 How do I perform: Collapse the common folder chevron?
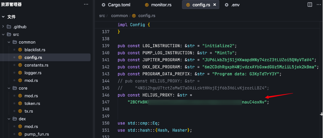tap(9, 42)
